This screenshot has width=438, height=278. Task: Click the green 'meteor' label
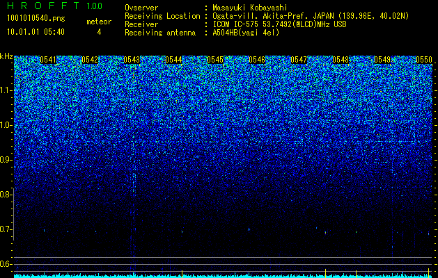click(99, 22)
